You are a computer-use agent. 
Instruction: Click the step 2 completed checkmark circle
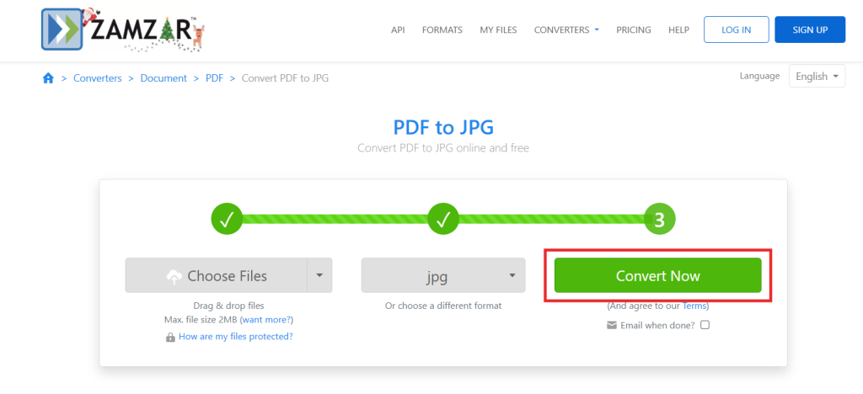point(443,219)
